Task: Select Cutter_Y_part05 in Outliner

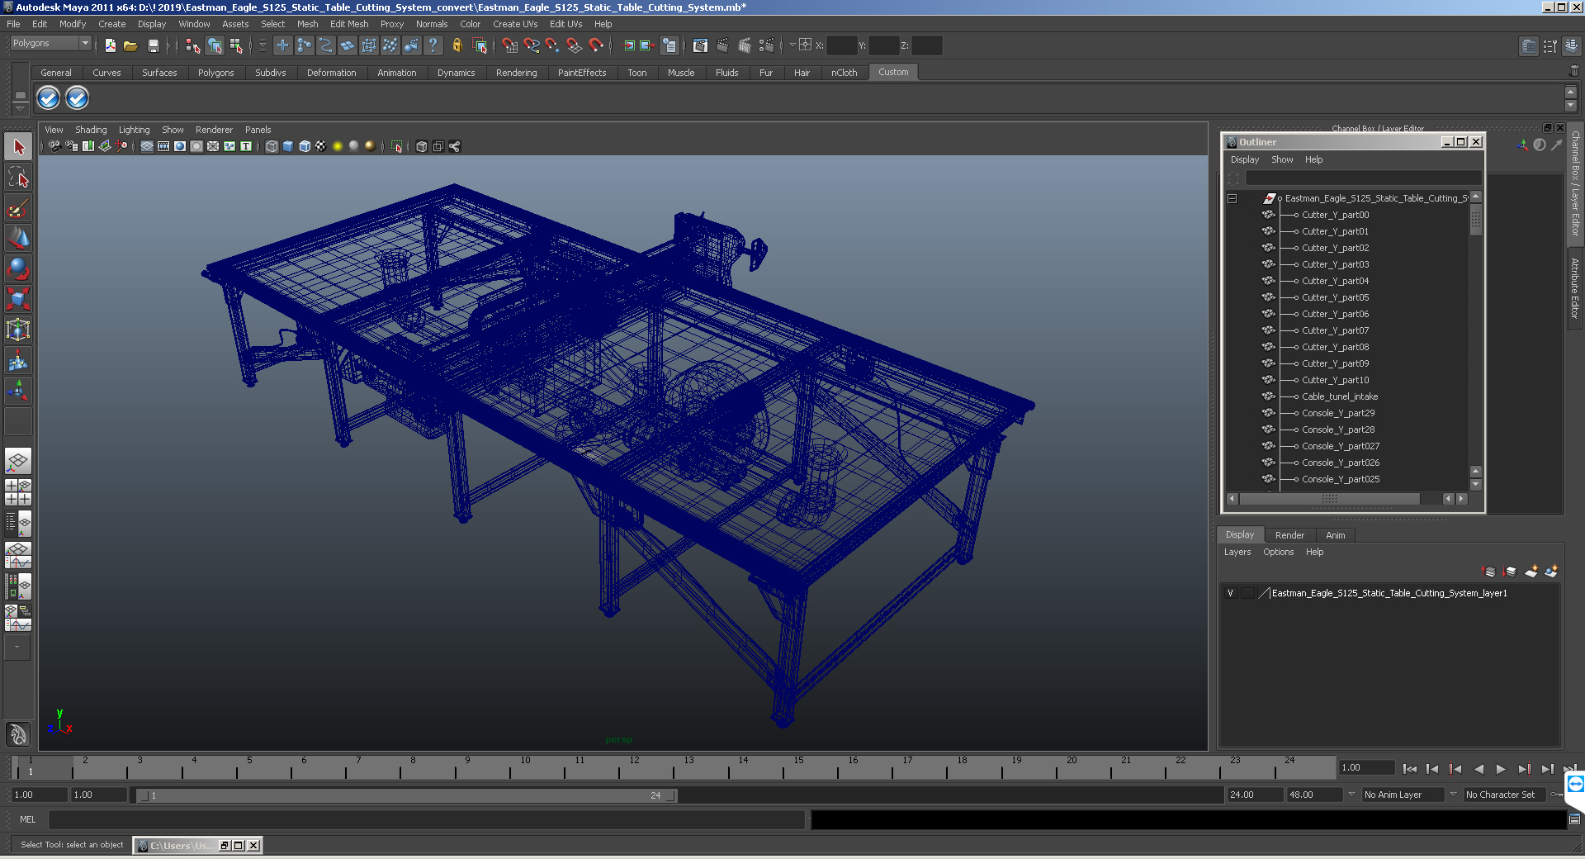Action: (x=1335, y=297)
